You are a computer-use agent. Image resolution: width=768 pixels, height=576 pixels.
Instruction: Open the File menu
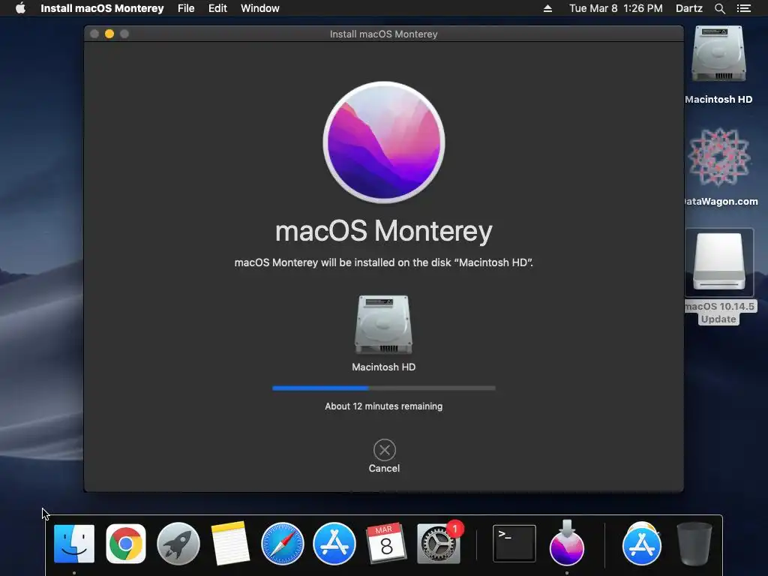pos(186,8)
